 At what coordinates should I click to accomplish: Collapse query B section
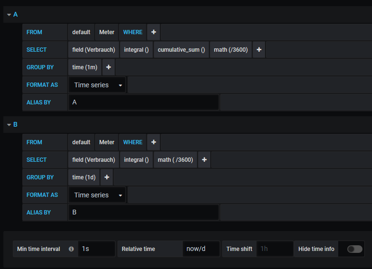pyautogui.click(x=9, y=125)
